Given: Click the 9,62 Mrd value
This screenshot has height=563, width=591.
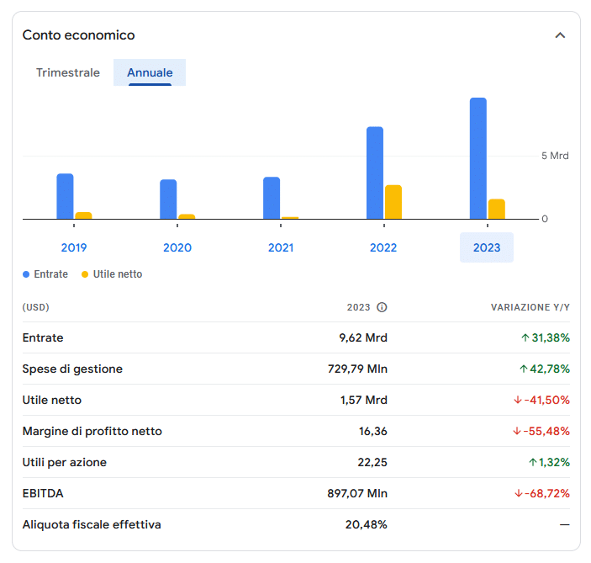Looking at the screenshot, I should [363, 337].
